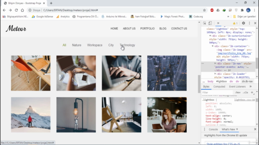Image resolution: width=259 pixels, height=145 pixels.
Task: Open the light bulb lamp thumbnail
Action: (x=76, y=115)
